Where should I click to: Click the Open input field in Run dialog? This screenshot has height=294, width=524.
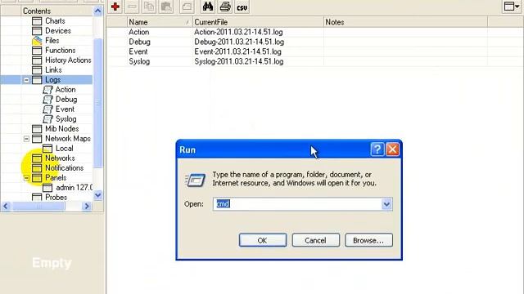297,204
